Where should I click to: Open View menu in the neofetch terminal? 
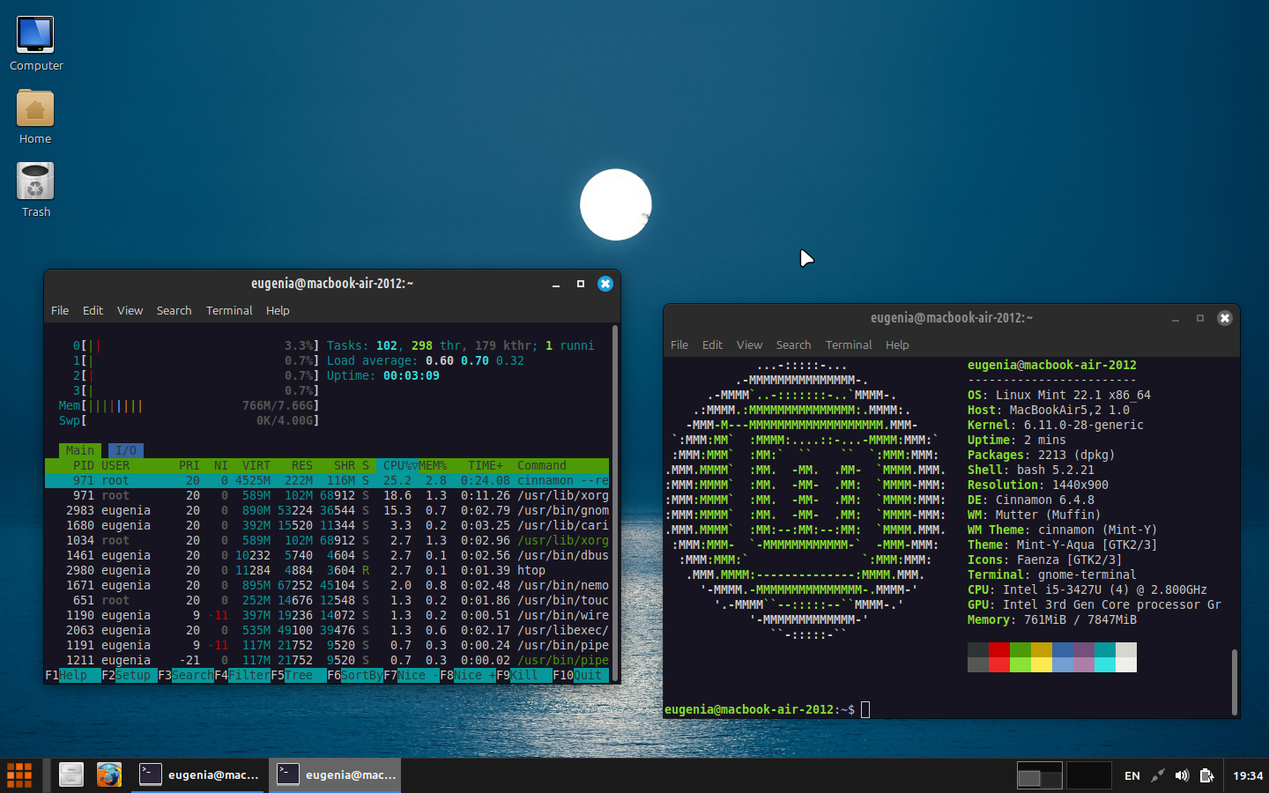coord(749,345)
